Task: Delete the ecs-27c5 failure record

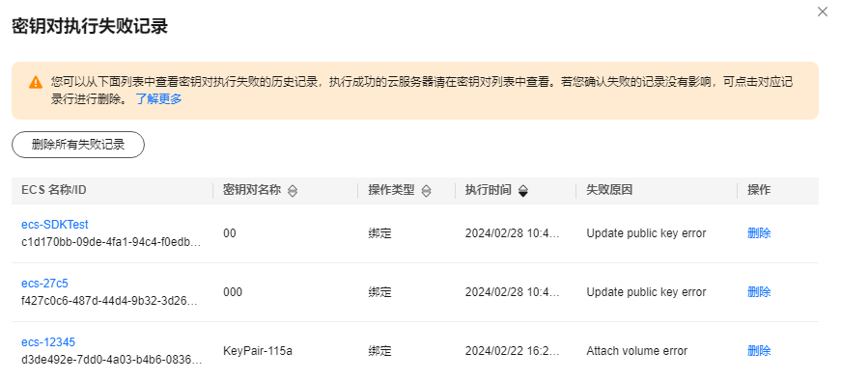Action: pos(759,292)
